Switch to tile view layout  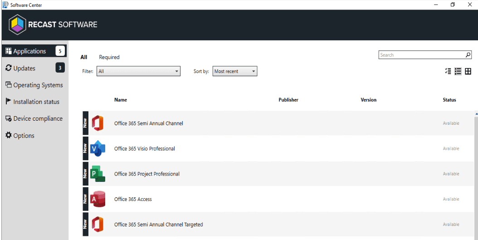pyautogui.click(x=468, y=71)
